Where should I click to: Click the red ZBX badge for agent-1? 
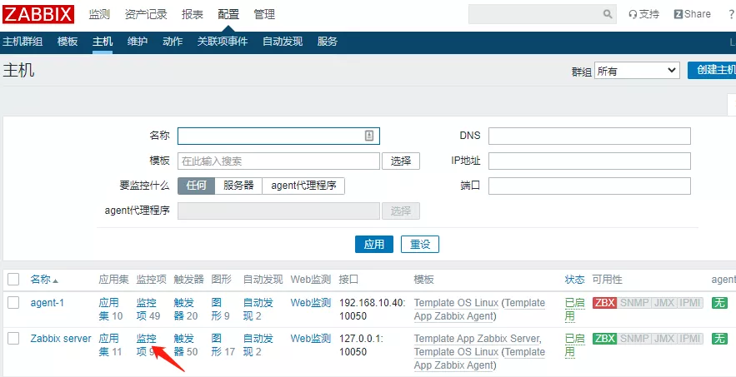[604, 303]
